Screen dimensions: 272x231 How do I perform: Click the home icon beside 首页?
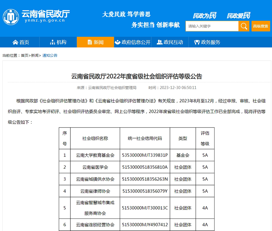15,42
